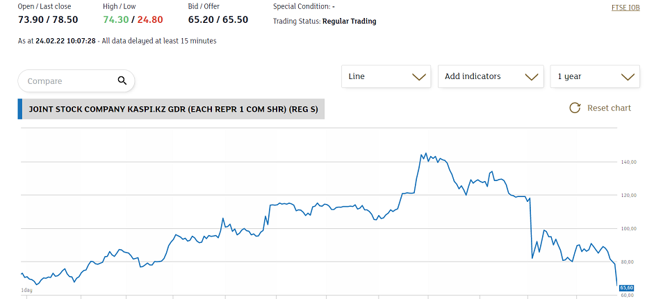Click the 100,00 axis label

[x=627, y=228]
